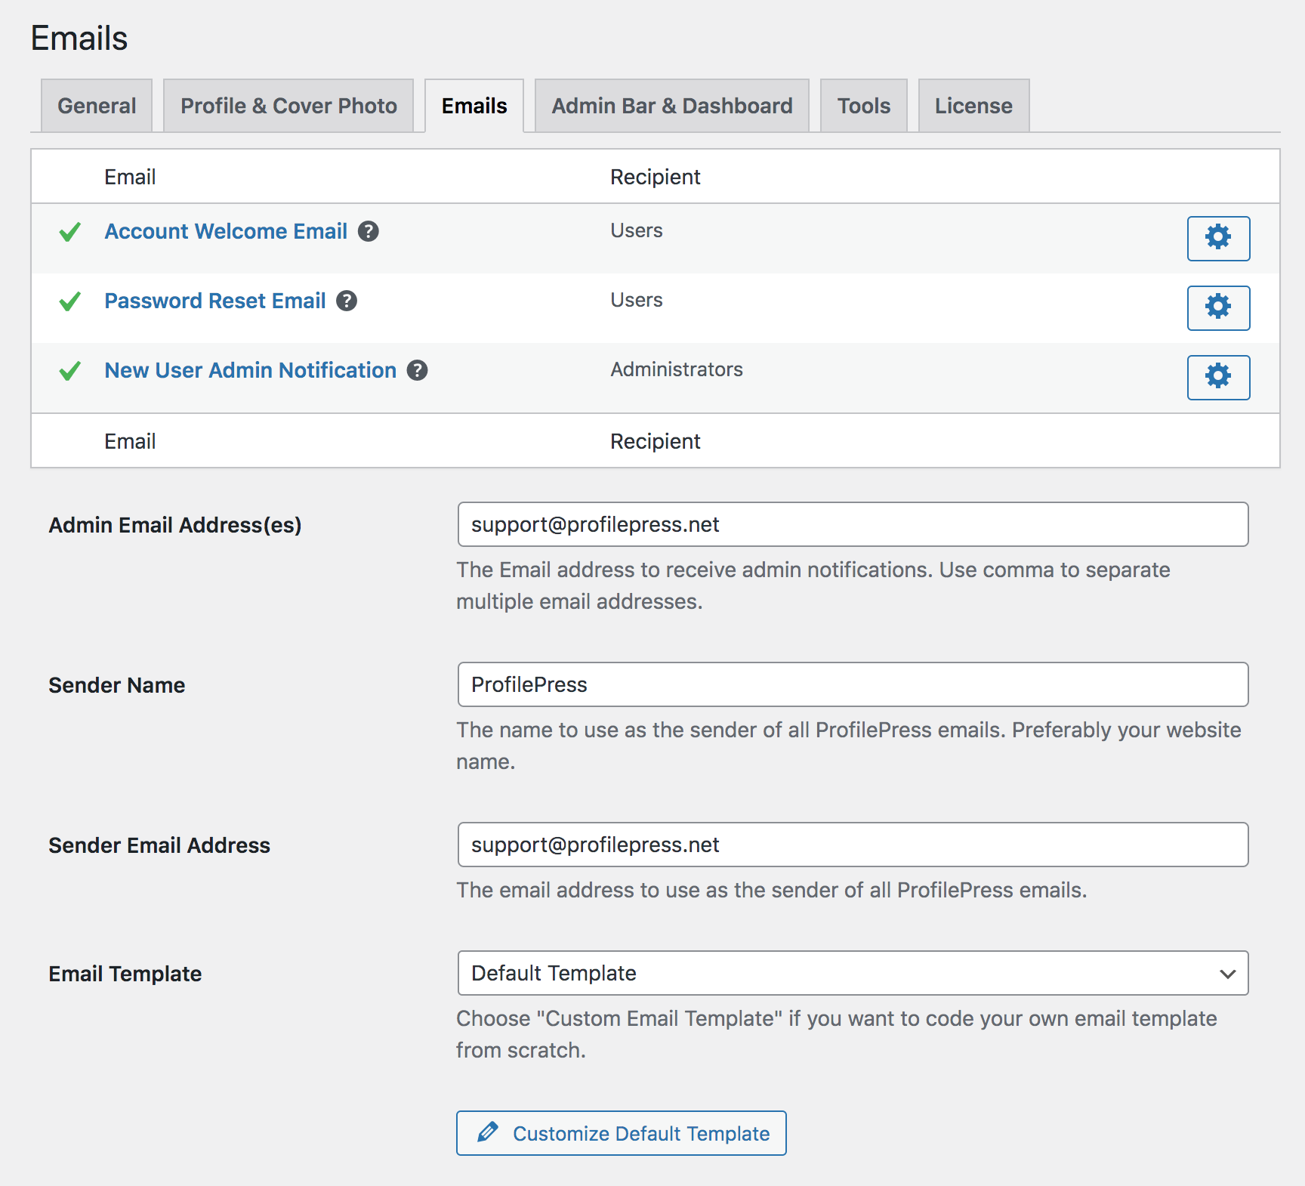Expand the Email Template dropdown
1305x1186 pixels.
[x=853, y=973]
